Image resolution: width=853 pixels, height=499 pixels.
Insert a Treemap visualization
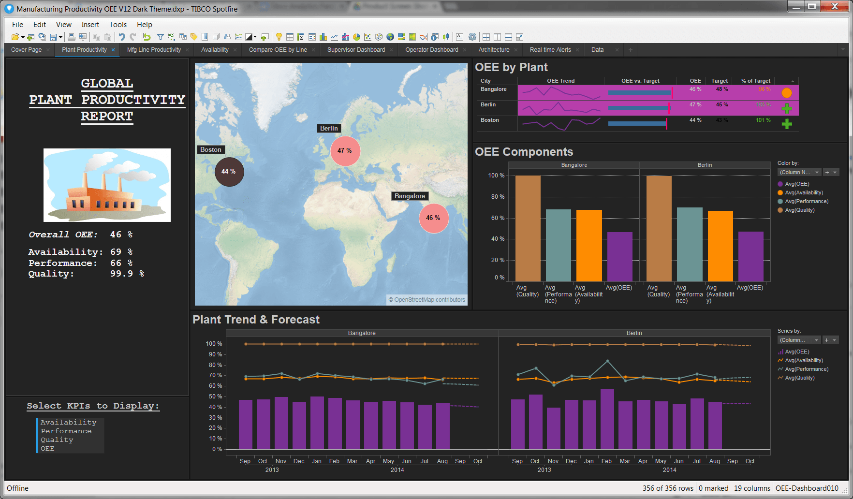pyautogui.click(x=401, y=37)
